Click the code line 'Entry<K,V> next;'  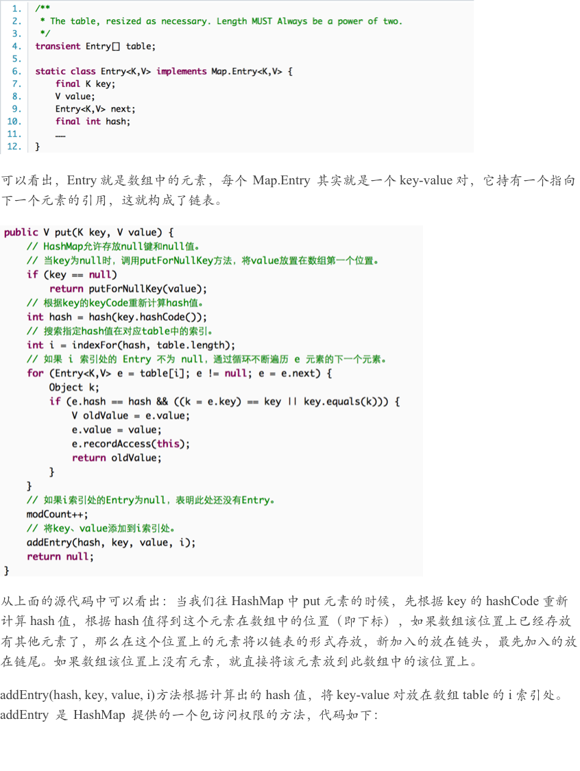[95, 109]
